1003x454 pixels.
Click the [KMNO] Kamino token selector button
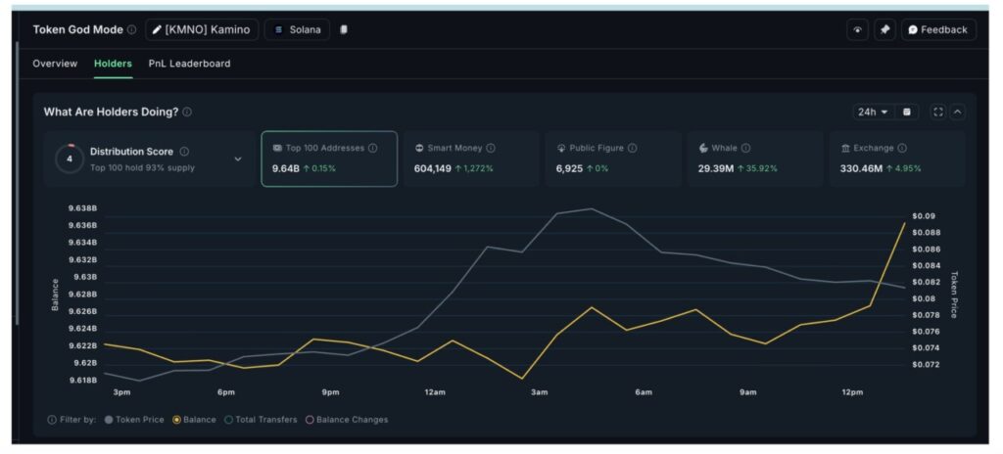pyautogui.click(x=202, y=29)
